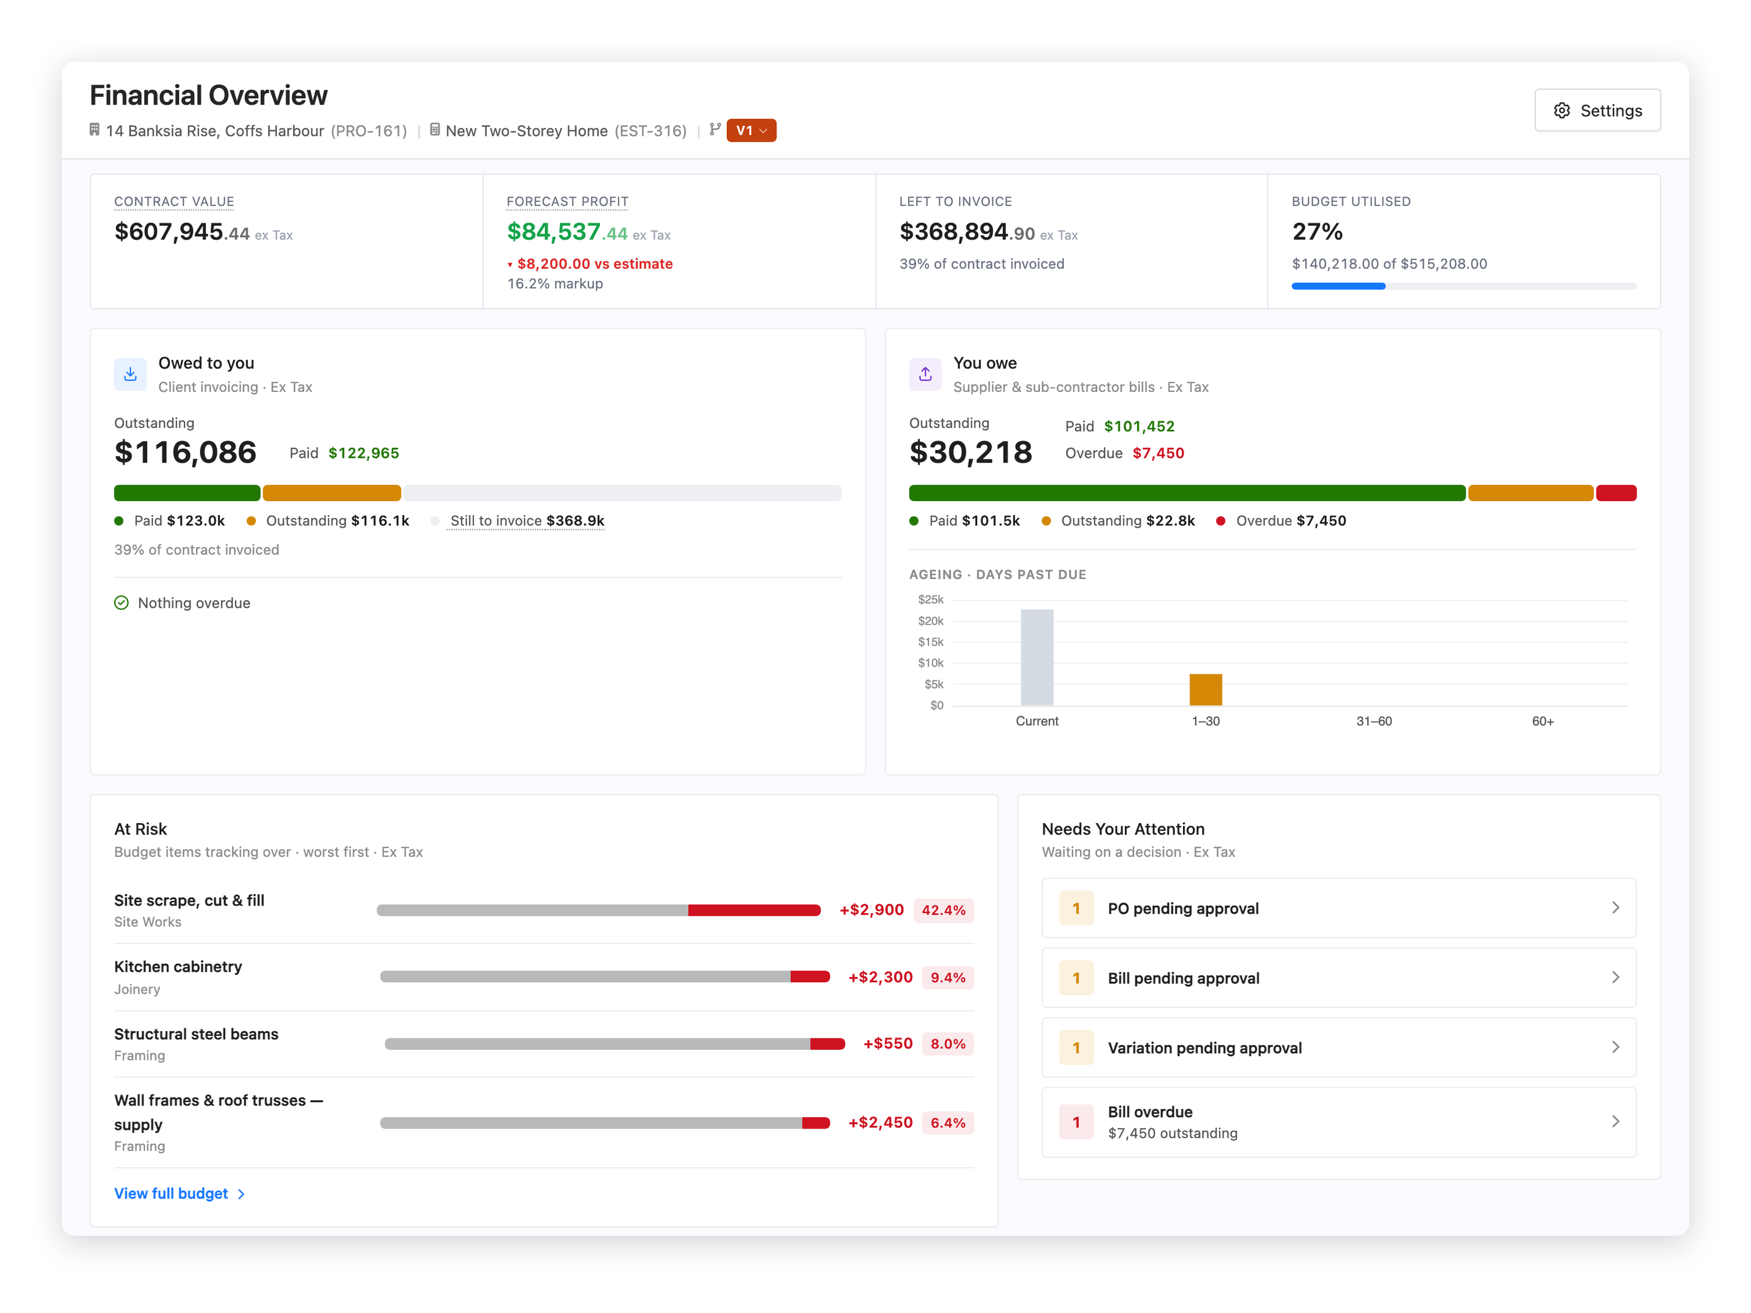Screen dimensions: 1751x1313
Task: Click the orange Outstanding segment in Owed to you bar
Action: 332,492
